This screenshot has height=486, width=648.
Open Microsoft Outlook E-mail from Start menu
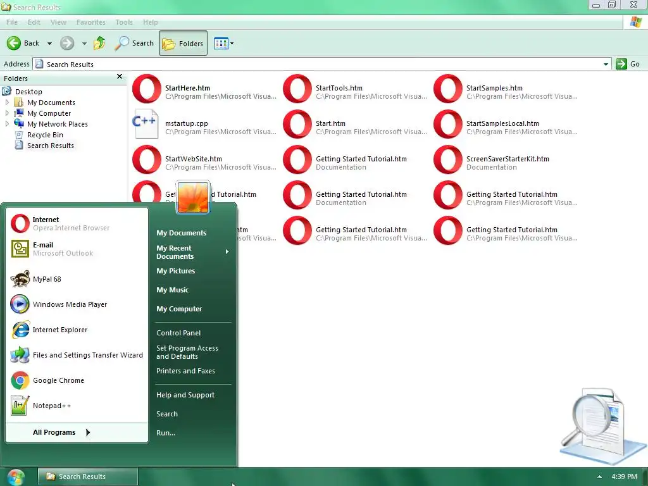(x=77, y=249)
